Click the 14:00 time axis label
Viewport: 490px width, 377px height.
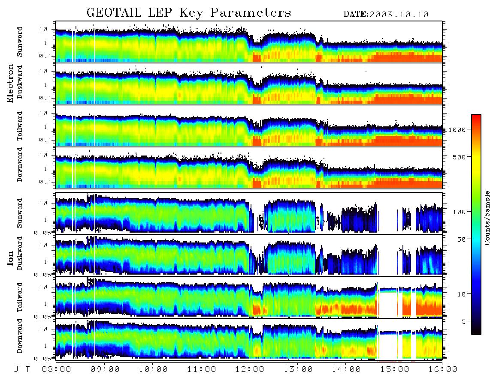tap(346, 369)
